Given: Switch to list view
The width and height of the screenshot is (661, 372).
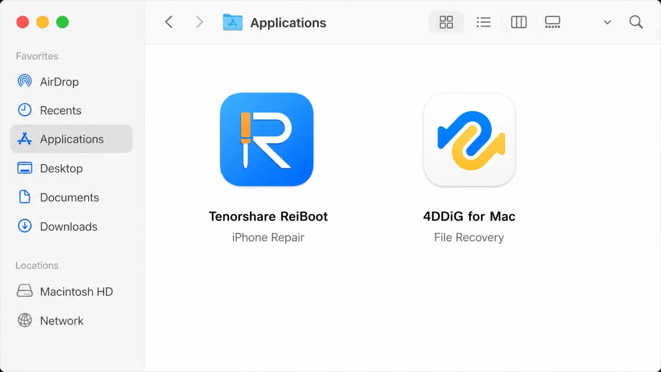Looking at the screenshot, I should (x=484, y=22).
